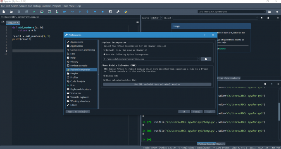Create a new file from the toolbar
281x149 pixels.
4,12
